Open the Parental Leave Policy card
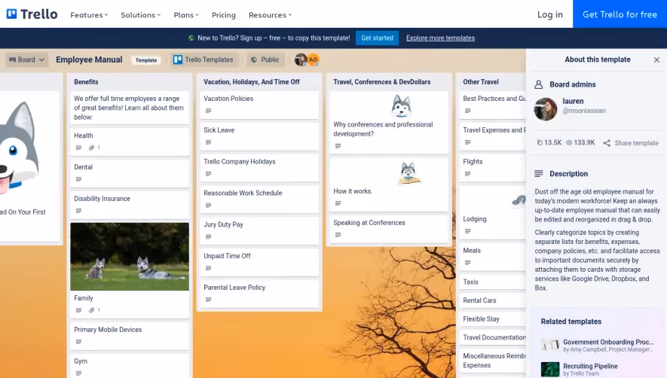The width and height of the screenshot is (667, 378). click(259, 294)
